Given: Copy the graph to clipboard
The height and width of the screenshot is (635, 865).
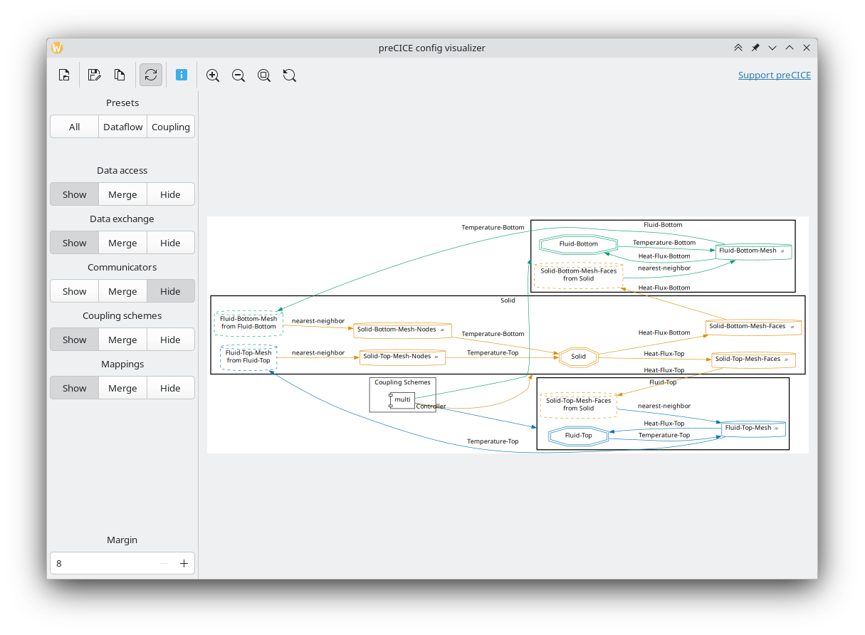Looking at the screenshot, I should click(120, 75).
